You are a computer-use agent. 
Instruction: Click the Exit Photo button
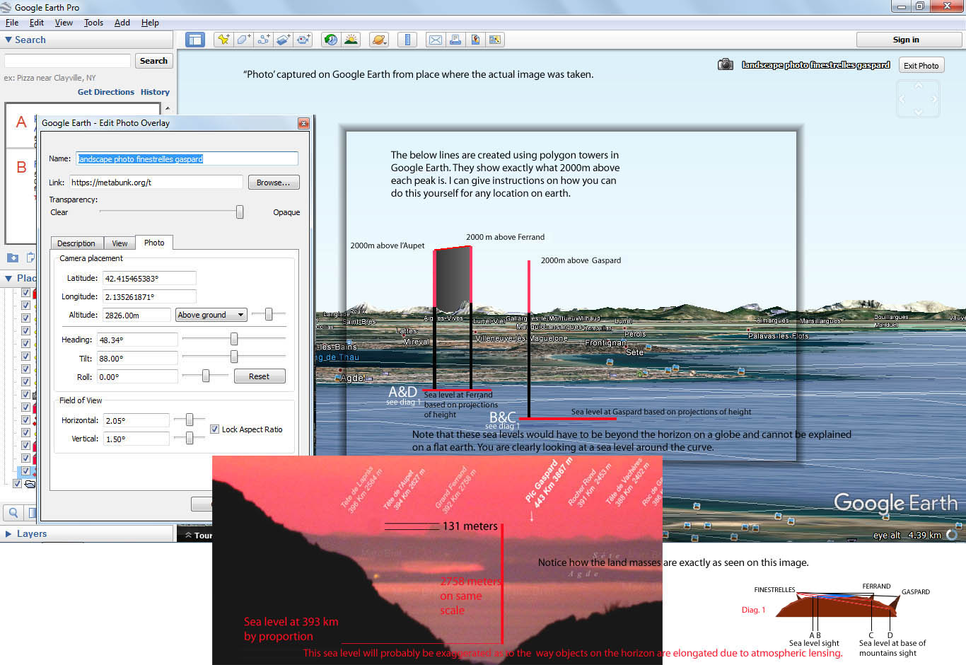[921, 66]
